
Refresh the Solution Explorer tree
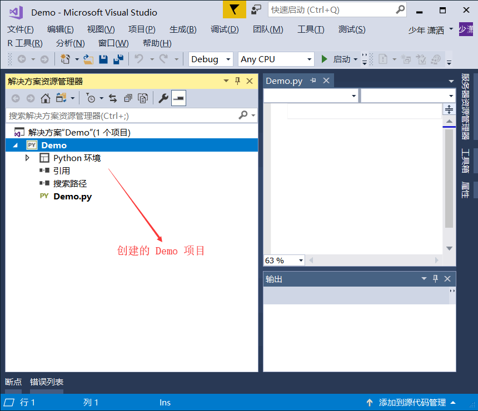[x=112, y=98]
